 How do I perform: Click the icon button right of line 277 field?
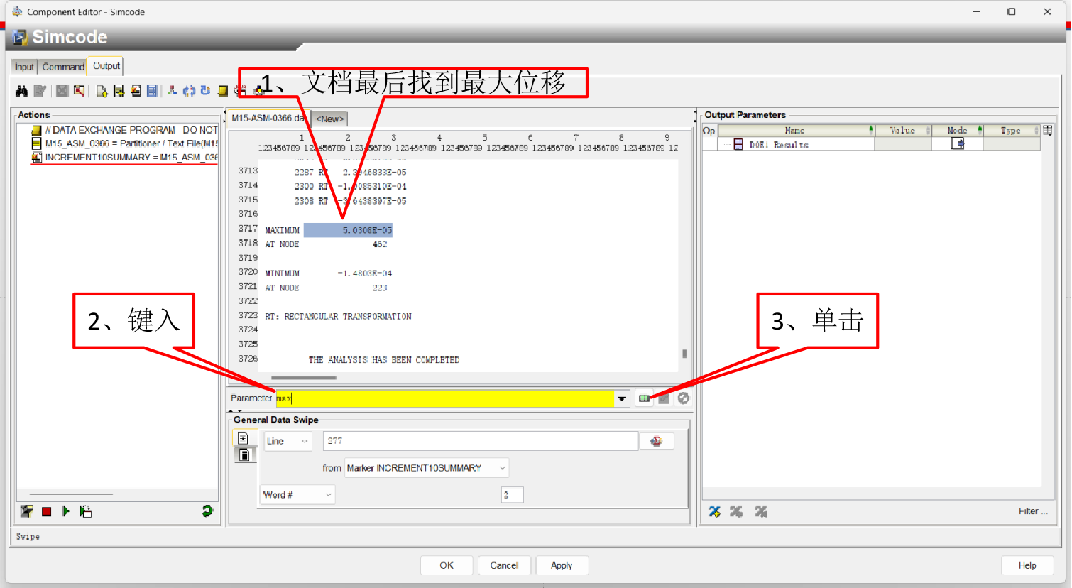[656, 442]
